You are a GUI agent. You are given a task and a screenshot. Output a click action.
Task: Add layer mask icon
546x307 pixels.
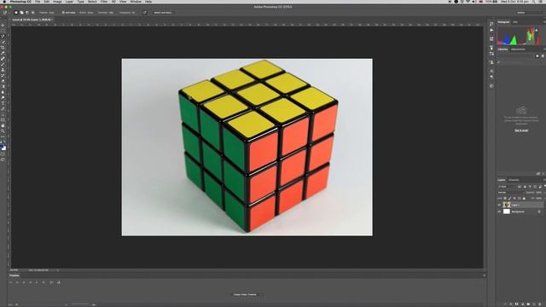pyautogui.click(x=517, y=304)
